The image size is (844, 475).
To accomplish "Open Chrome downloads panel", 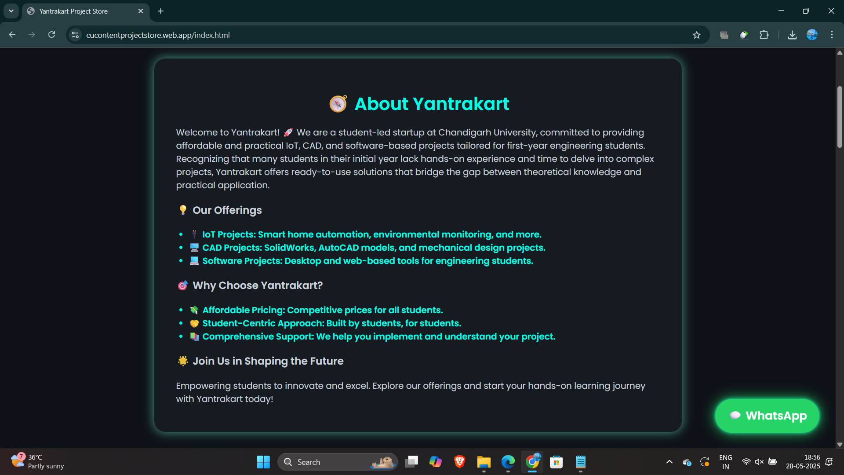I will coord(792,35).
